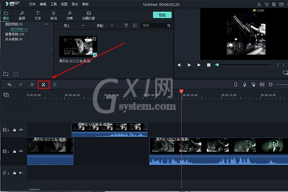The image size is (288, 192).
Task: Open the 文件 menu
Action: pyautogui.click(x=32, y=4)
